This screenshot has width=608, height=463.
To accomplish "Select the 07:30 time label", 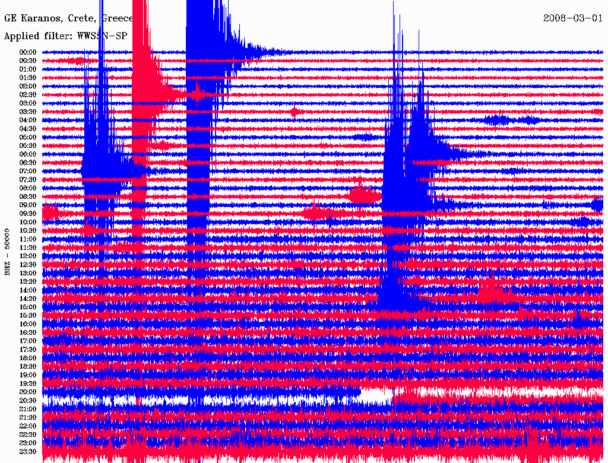I will 28,180.
